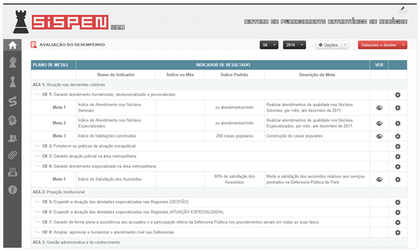Open gear settings for OE 6 row
420x251 pixels.
pos(398,212)
